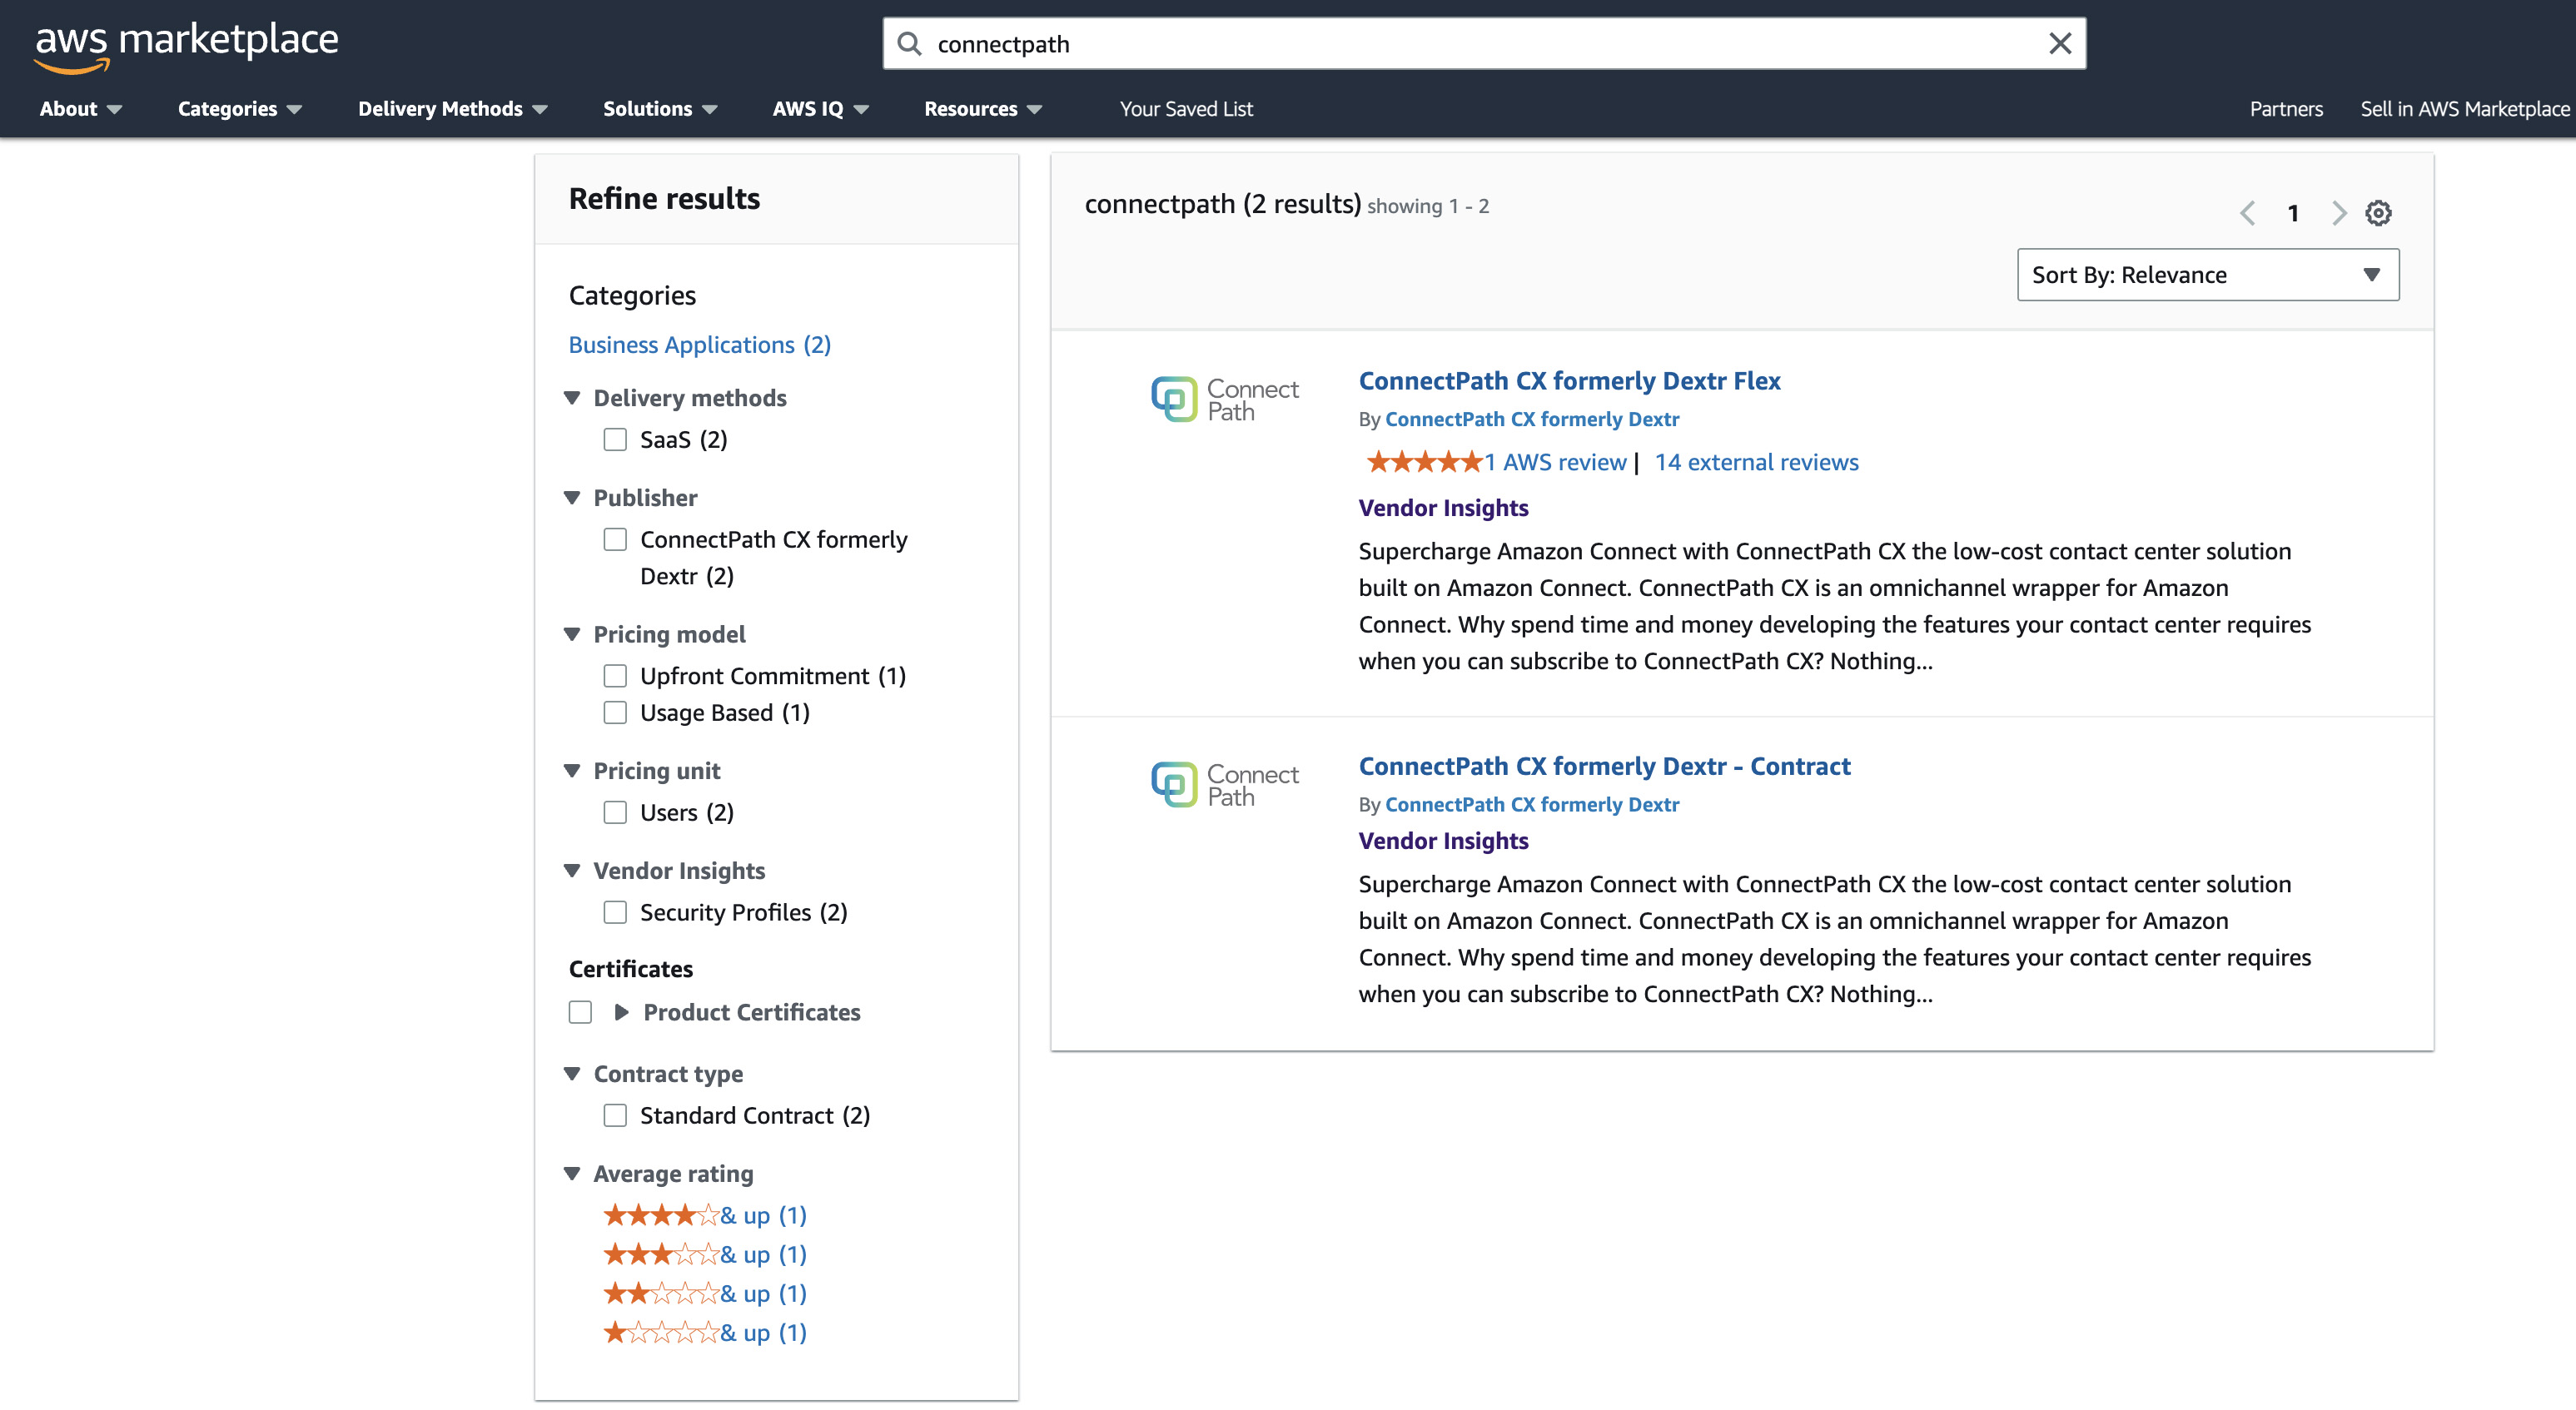Tick the Standard Contract checkbox
Screen dimensions: 2576x1410
coord(615,1115)
